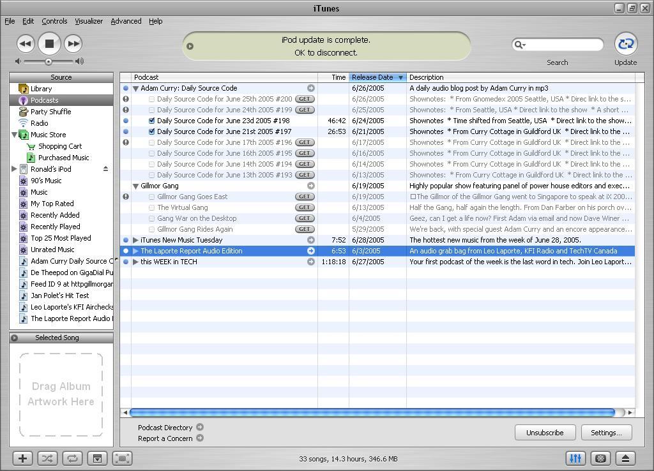Screen dimensions: 654x471
Task: Click the full window visualizer button
Action: point(122,458)
